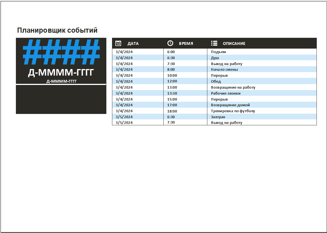Select the 12:00 time cell
The width and height of the screenshot is (327, 233).
[x=172, y=82]
